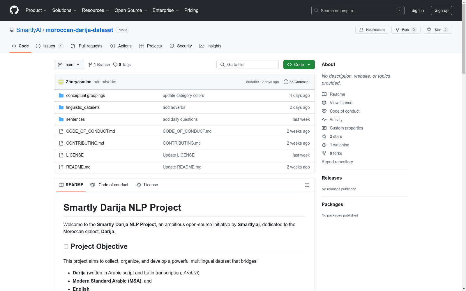Open the Security tab
Image resolution: width=466 pixels, height=291 pixels.
coord(181,46)
